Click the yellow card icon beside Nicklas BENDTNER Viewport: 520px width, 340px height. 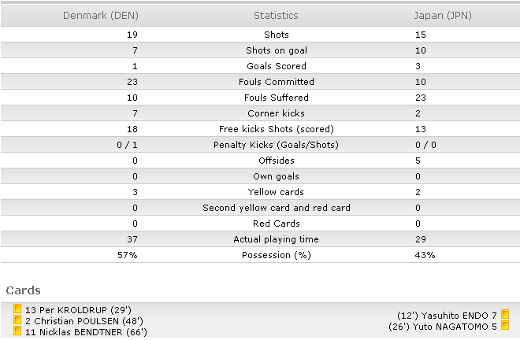point(17,331)
